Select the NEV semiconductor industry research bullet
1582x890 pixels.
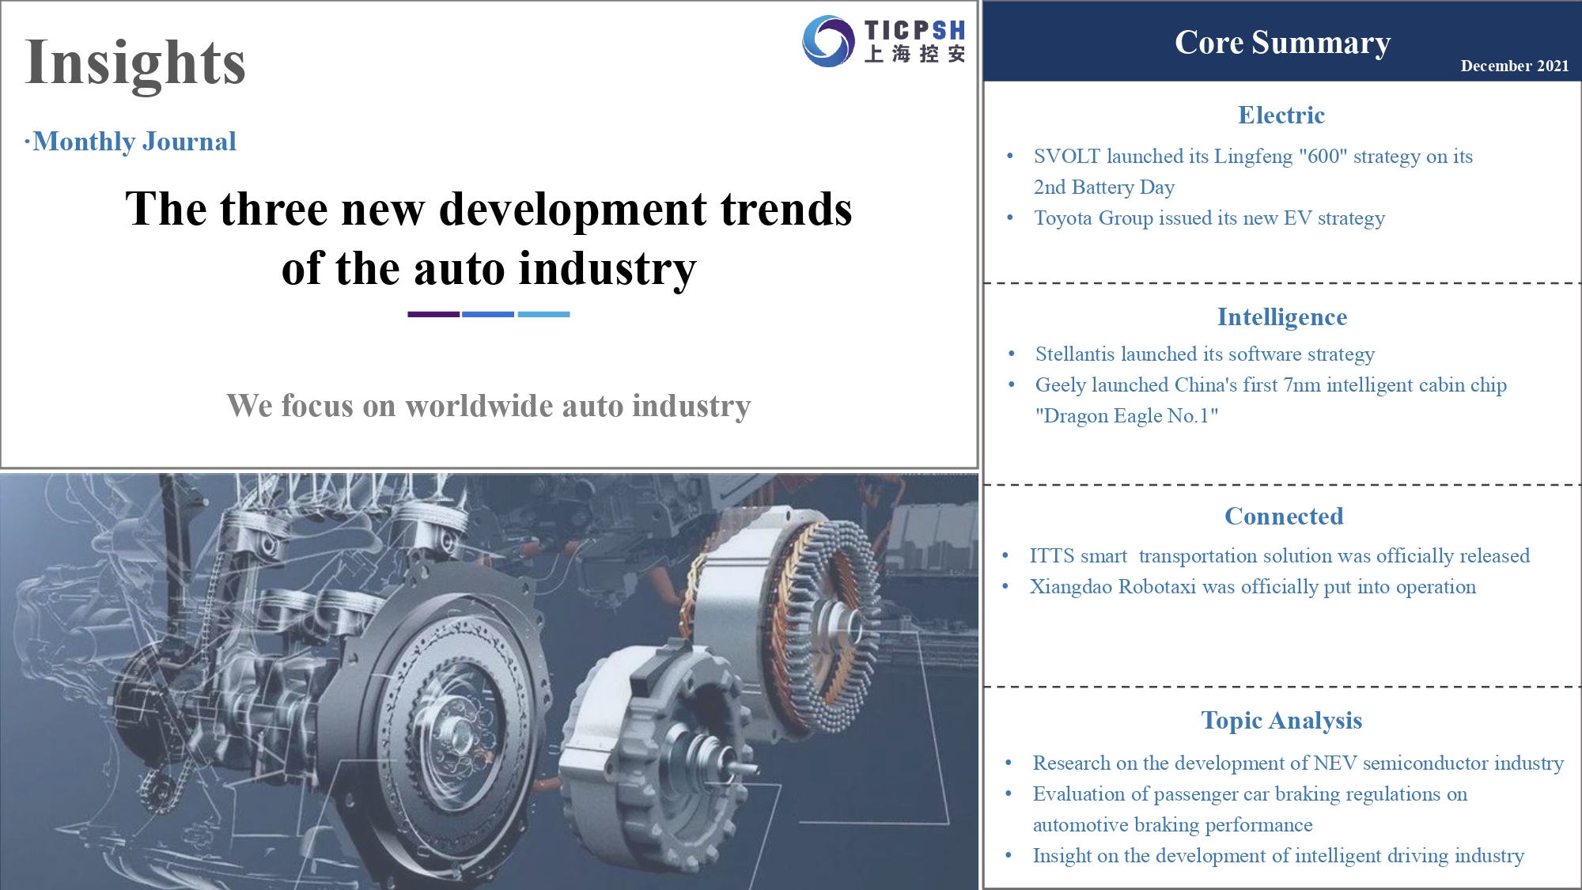pyautogui.click(x=1297, y=763)
